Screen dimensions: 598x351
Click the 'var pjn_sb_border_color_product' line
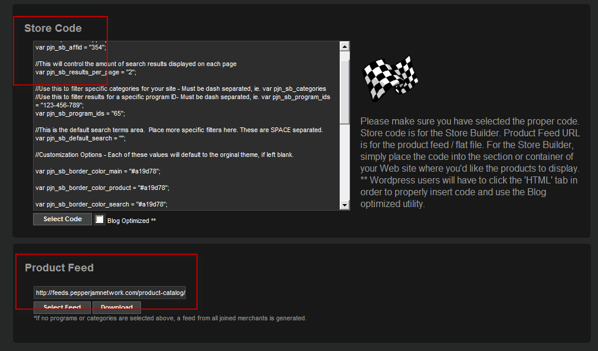click(102, 188)
